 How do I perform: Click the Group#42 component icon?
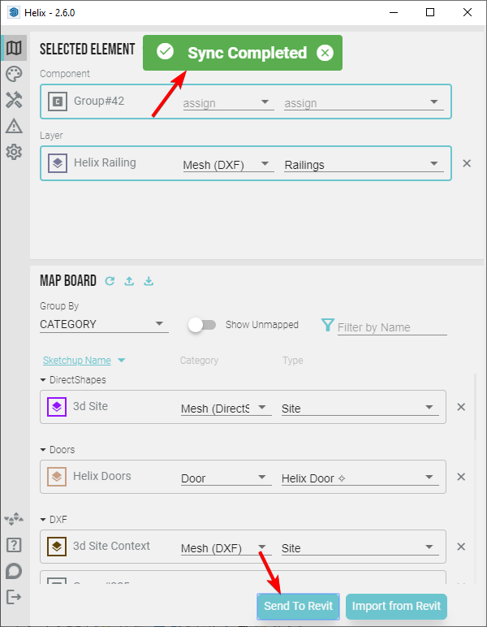coord(58,102)
